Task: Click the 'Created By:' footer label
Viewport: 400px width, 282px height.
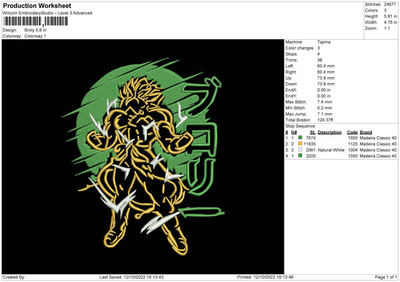Action: coord(14,277)
